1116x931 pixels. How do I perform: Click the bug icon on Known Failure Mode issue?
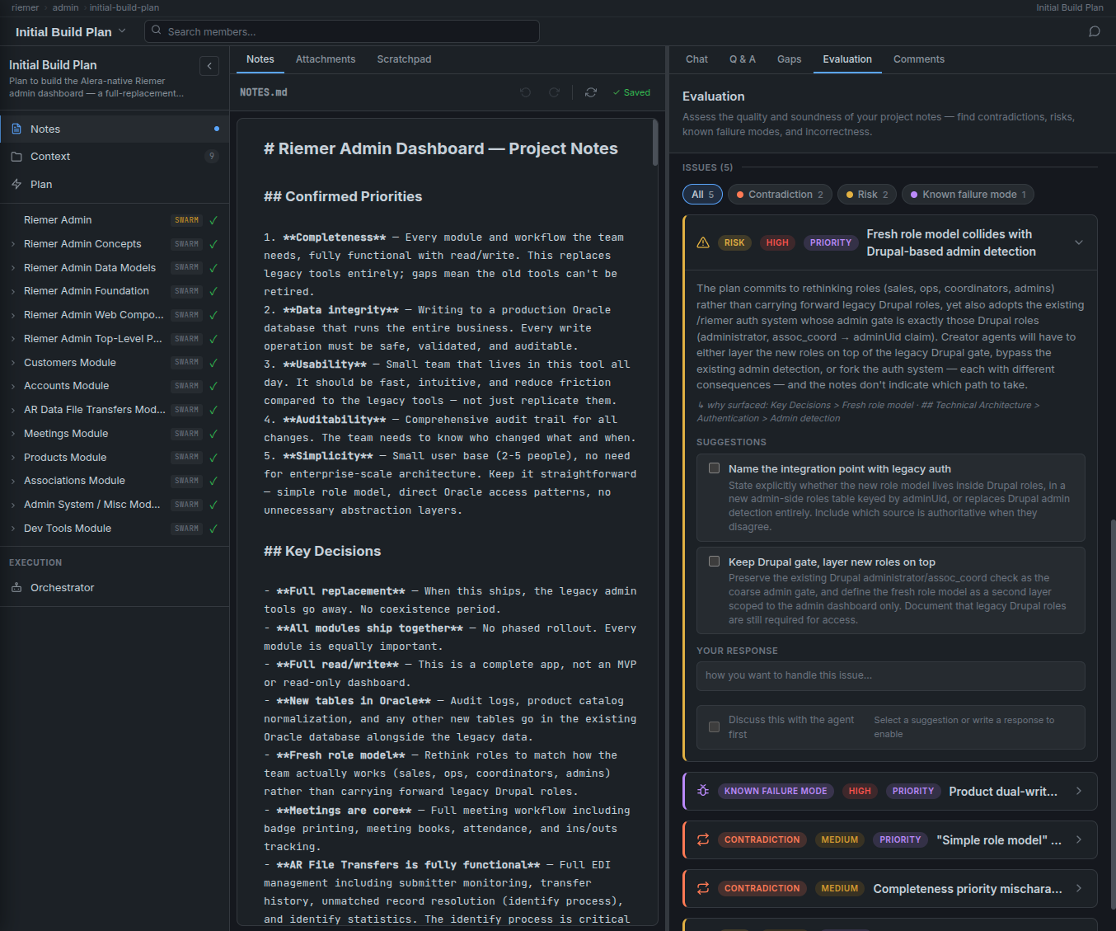pyautogui.click(x=703, y=791)
